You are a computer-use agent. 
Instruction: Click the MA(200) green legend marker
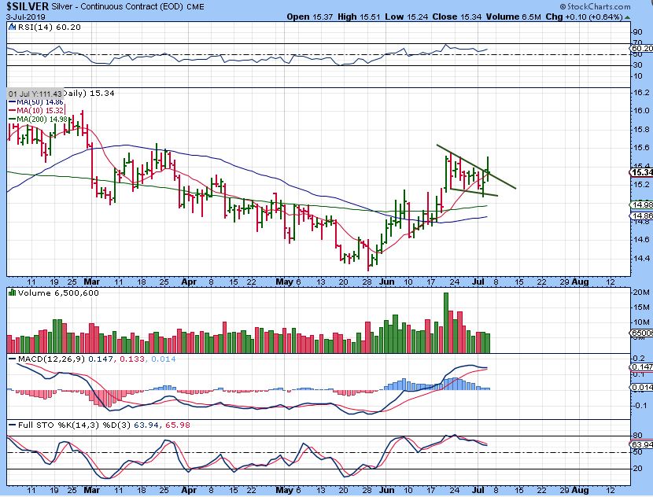point(10,120)
